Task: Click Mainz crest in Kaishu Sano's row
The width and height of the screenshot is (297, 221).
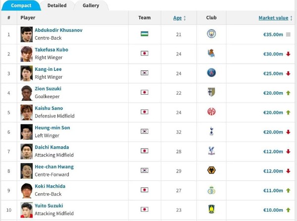Action: click(211, 112)
